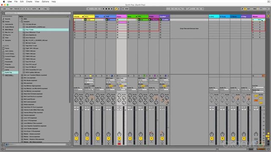This screenshot has width=271, height=152.
Task: Open the File menu
Action: [16, 2]
